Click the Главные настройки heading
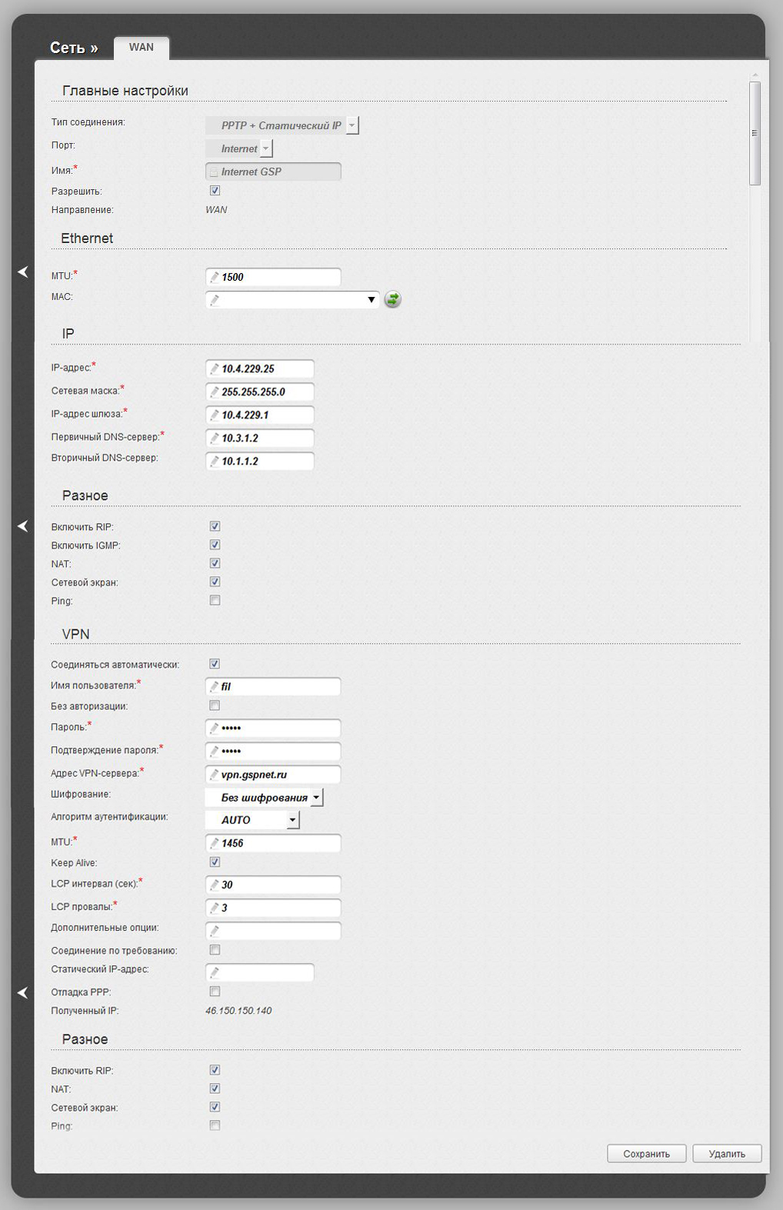Screen dimensions: 783x1210 pos(125,91)
